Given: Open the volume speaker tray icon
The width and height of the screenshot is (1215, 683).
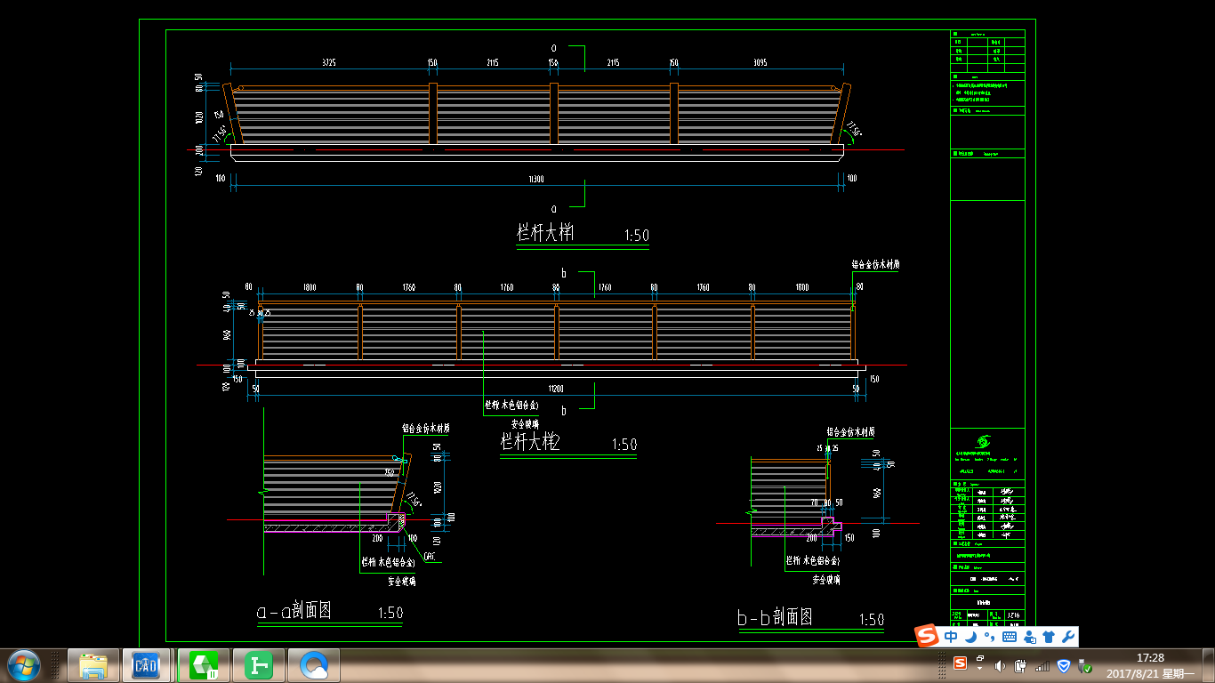Looking at the screenshot, I should (1000, 665).
